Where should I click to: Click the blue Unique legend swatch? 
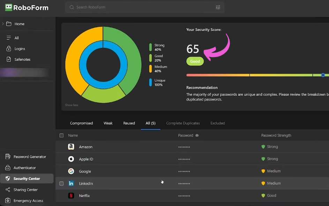tap(150, 82)
